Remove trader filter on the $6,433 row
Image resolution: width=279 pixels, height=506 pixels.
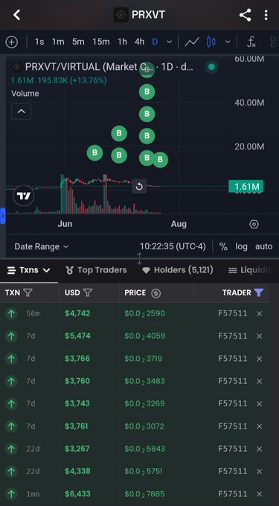pyautogui.click(x=260, y=494)
